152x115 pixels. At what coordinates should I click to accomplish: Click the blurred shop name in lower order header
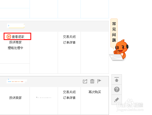tap(17, 81)
